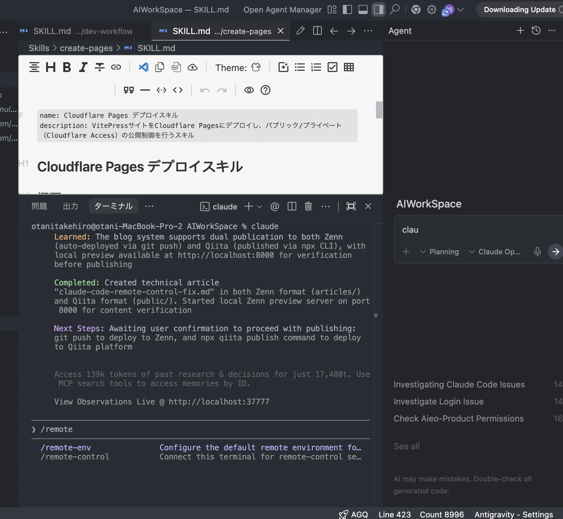Viewport: 563px width, 519px height.
Task: Split the terminal pane
Action: tap(292, 206)
